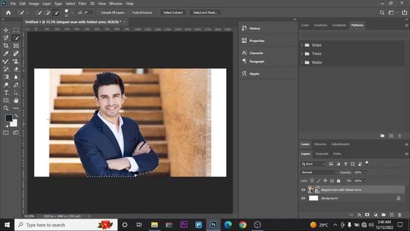Enable the Auto-Enhance checkbox
The image size is (410, 231).
pyautogui.click(x=129, y=13)
